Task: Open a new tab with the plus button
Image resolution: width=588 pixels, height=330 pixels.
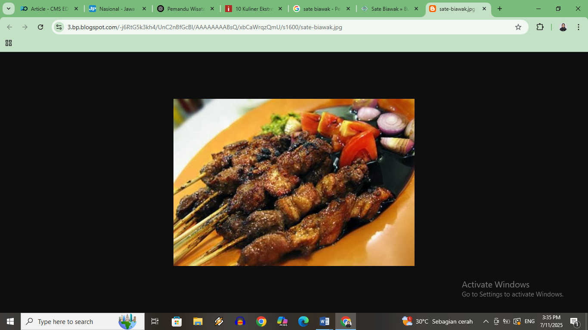Action: (499, 8)
